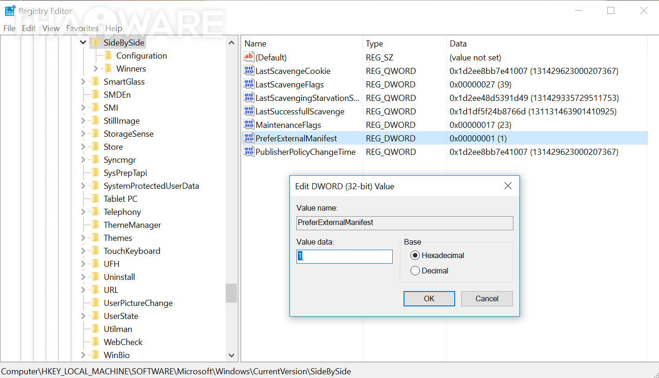
Task: Expand the TouchKeyboard key
Action: tap(83, 251)
